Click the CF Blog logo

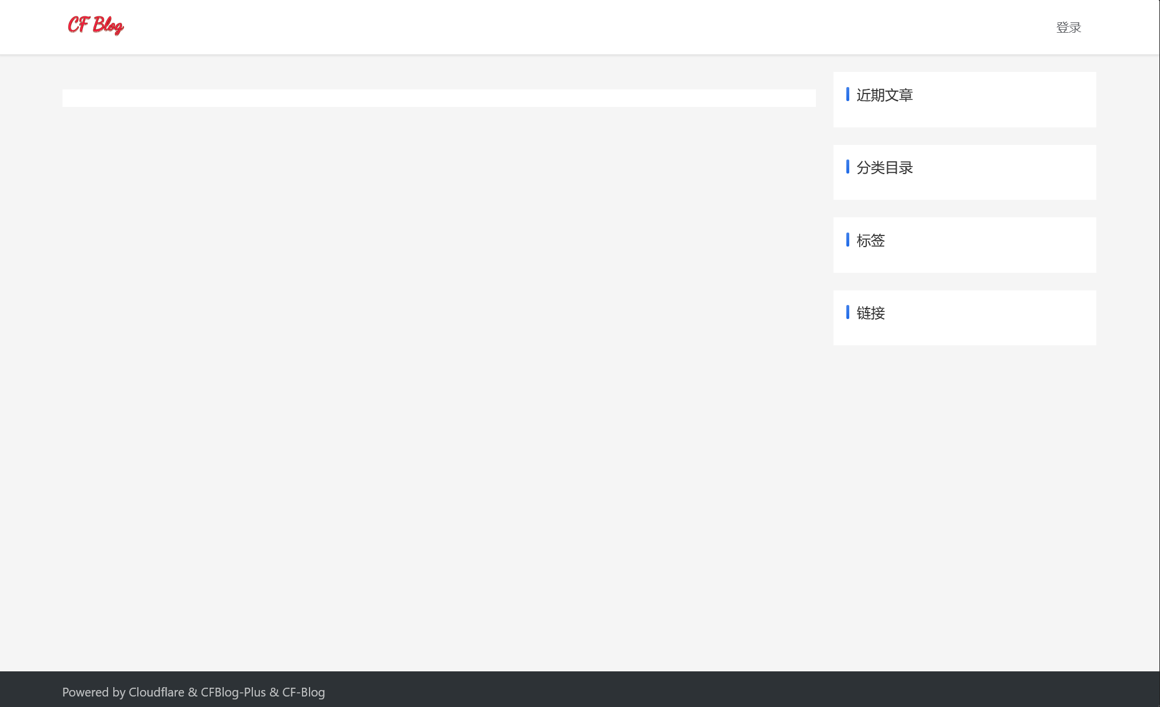click(96, 26)
